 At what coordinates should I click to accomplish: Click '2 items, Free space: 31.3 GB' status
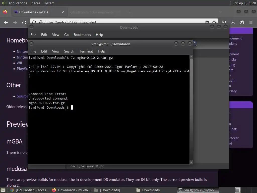87,166
